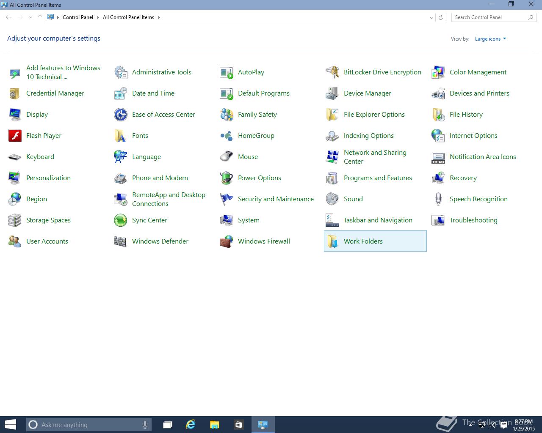Viewport: 542px width, 433px height.
Task: Click the Work Folders link
Action: pyautogui.click(x=363, y=241)
